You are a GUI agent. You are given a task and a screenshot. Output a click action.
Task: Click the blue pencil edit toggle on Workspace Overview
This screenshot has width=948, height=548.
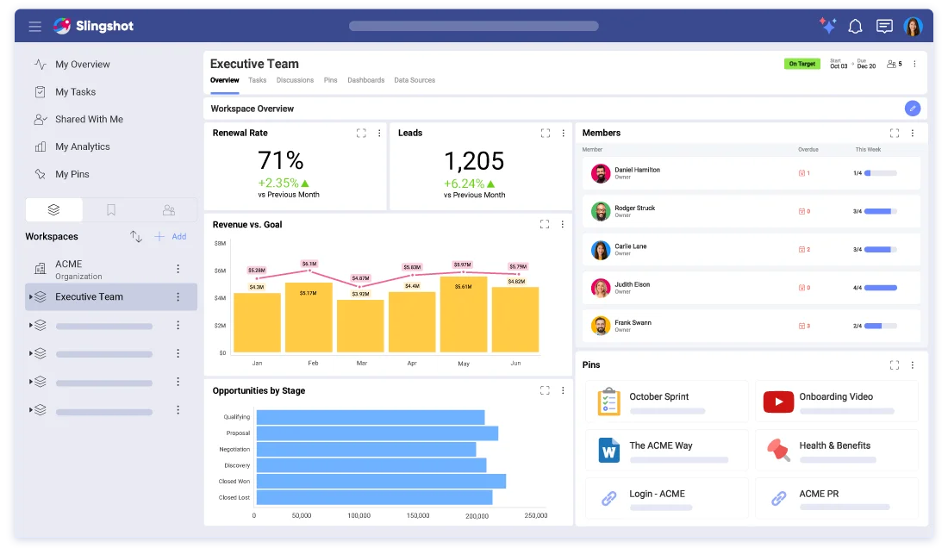pyautogui.click(x=913, y=108)
